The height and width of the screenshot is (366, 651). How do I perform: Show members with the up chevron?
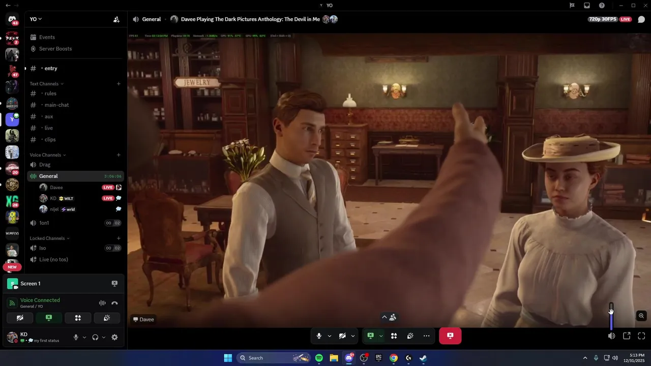click(389, 317)
